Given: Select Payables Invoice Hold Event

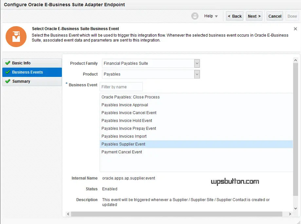Looking at the screenshot, I should coord(196,121).
